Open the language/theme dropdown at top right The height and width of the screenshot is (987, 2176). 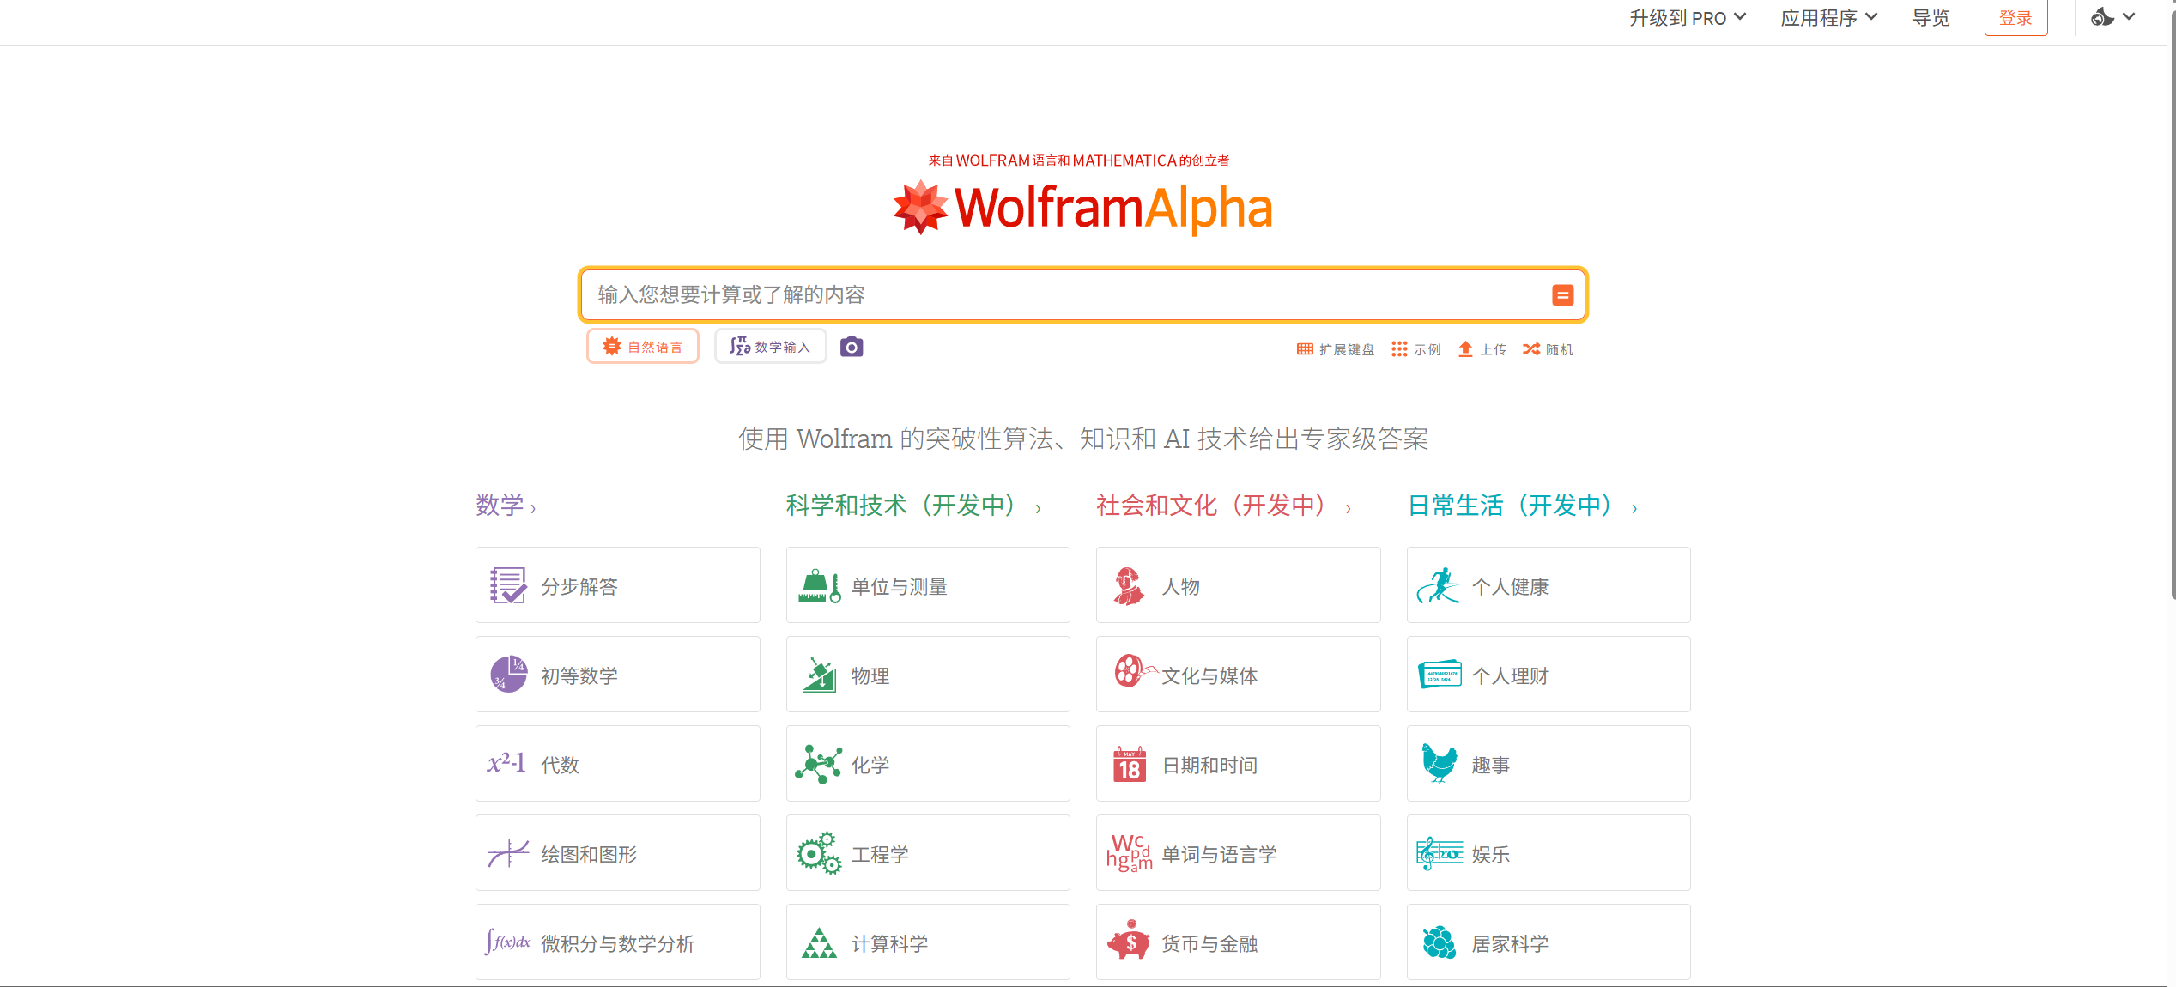coord(2112,17)
